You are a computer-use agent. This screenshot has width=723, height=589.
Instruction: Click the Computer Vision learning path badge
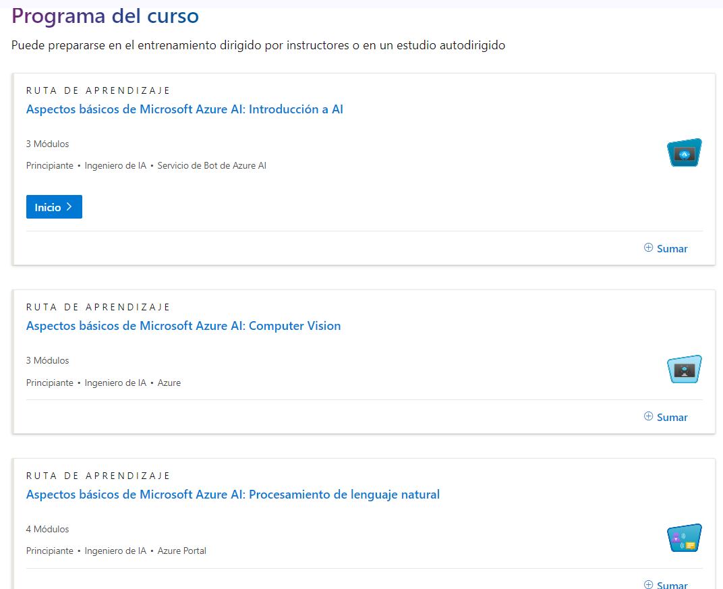[684, 370]
